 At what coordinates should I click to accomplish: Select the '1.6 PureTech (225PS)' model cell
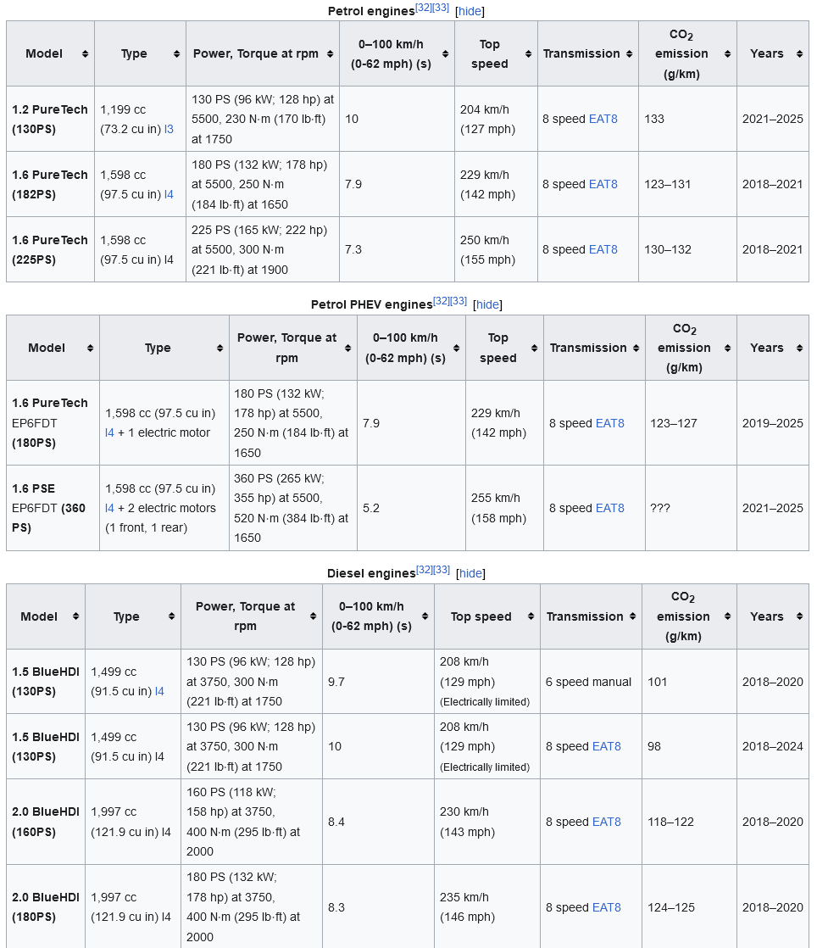51,249
